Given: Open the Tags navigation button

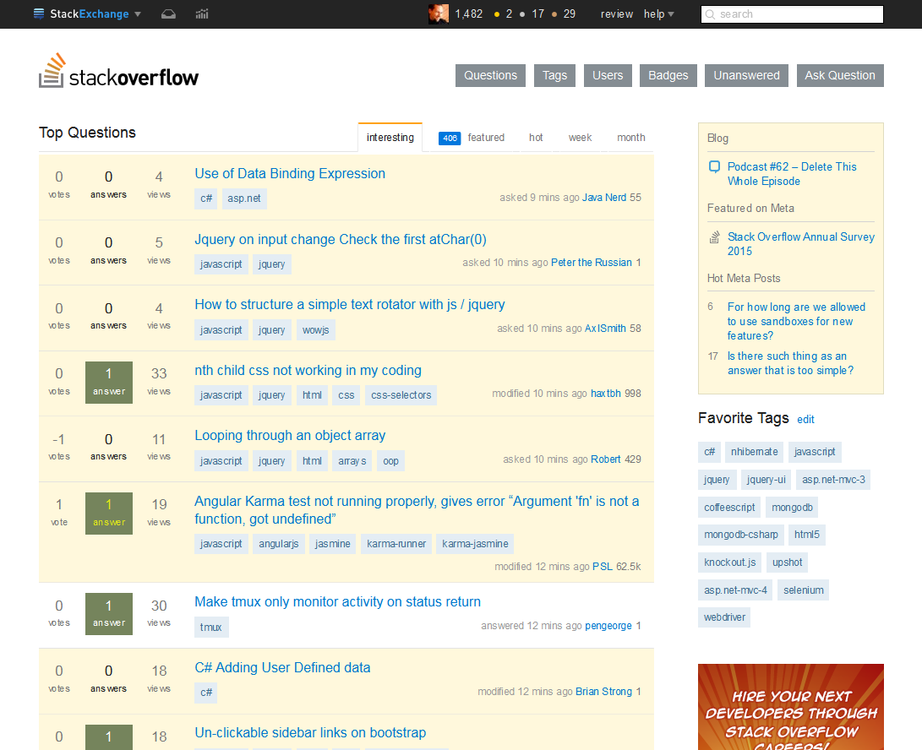Looking at the screenshot, I should coord(554,75).
